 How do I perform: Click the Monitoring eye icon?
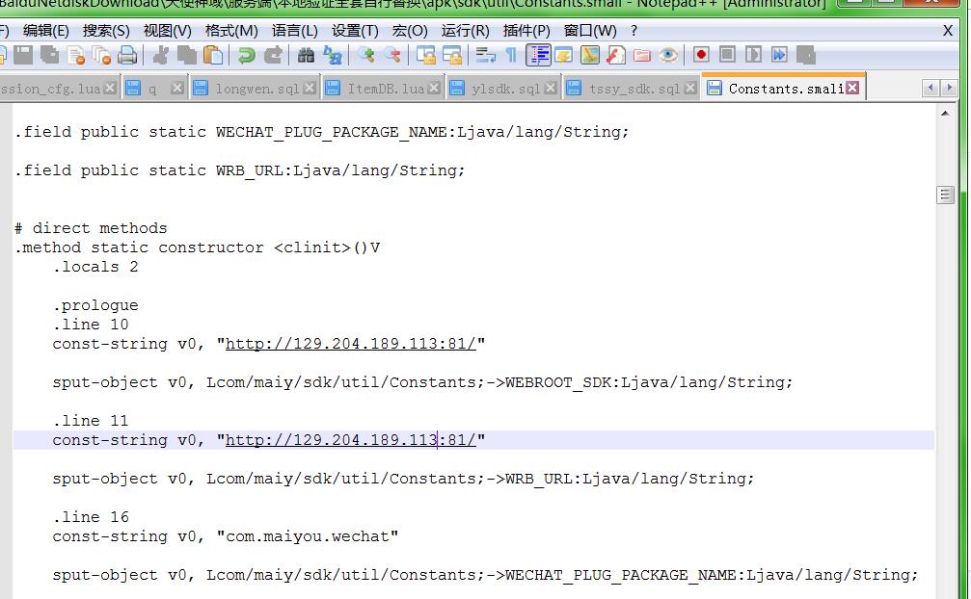point(668,55)
